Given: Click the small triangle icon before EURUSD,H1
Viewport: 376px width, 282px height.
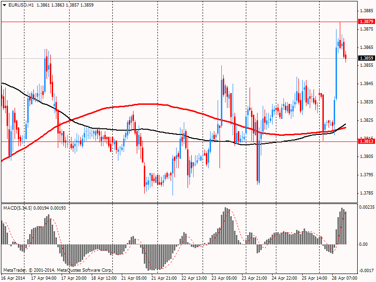Looking at the screenshot, I should pos(4,5).
